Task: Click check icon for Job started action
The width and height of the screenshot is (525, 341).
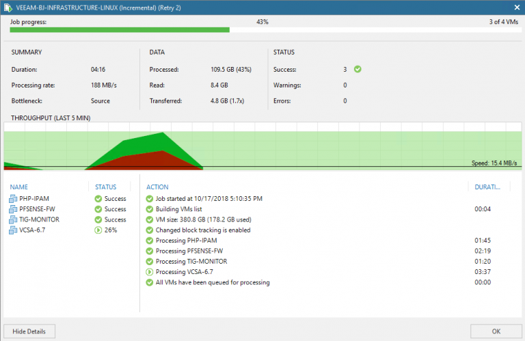Action: [149, 199]
